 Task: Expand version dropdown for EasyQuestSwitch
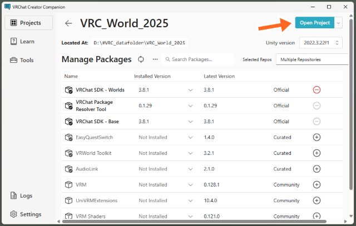click(190, 137)
